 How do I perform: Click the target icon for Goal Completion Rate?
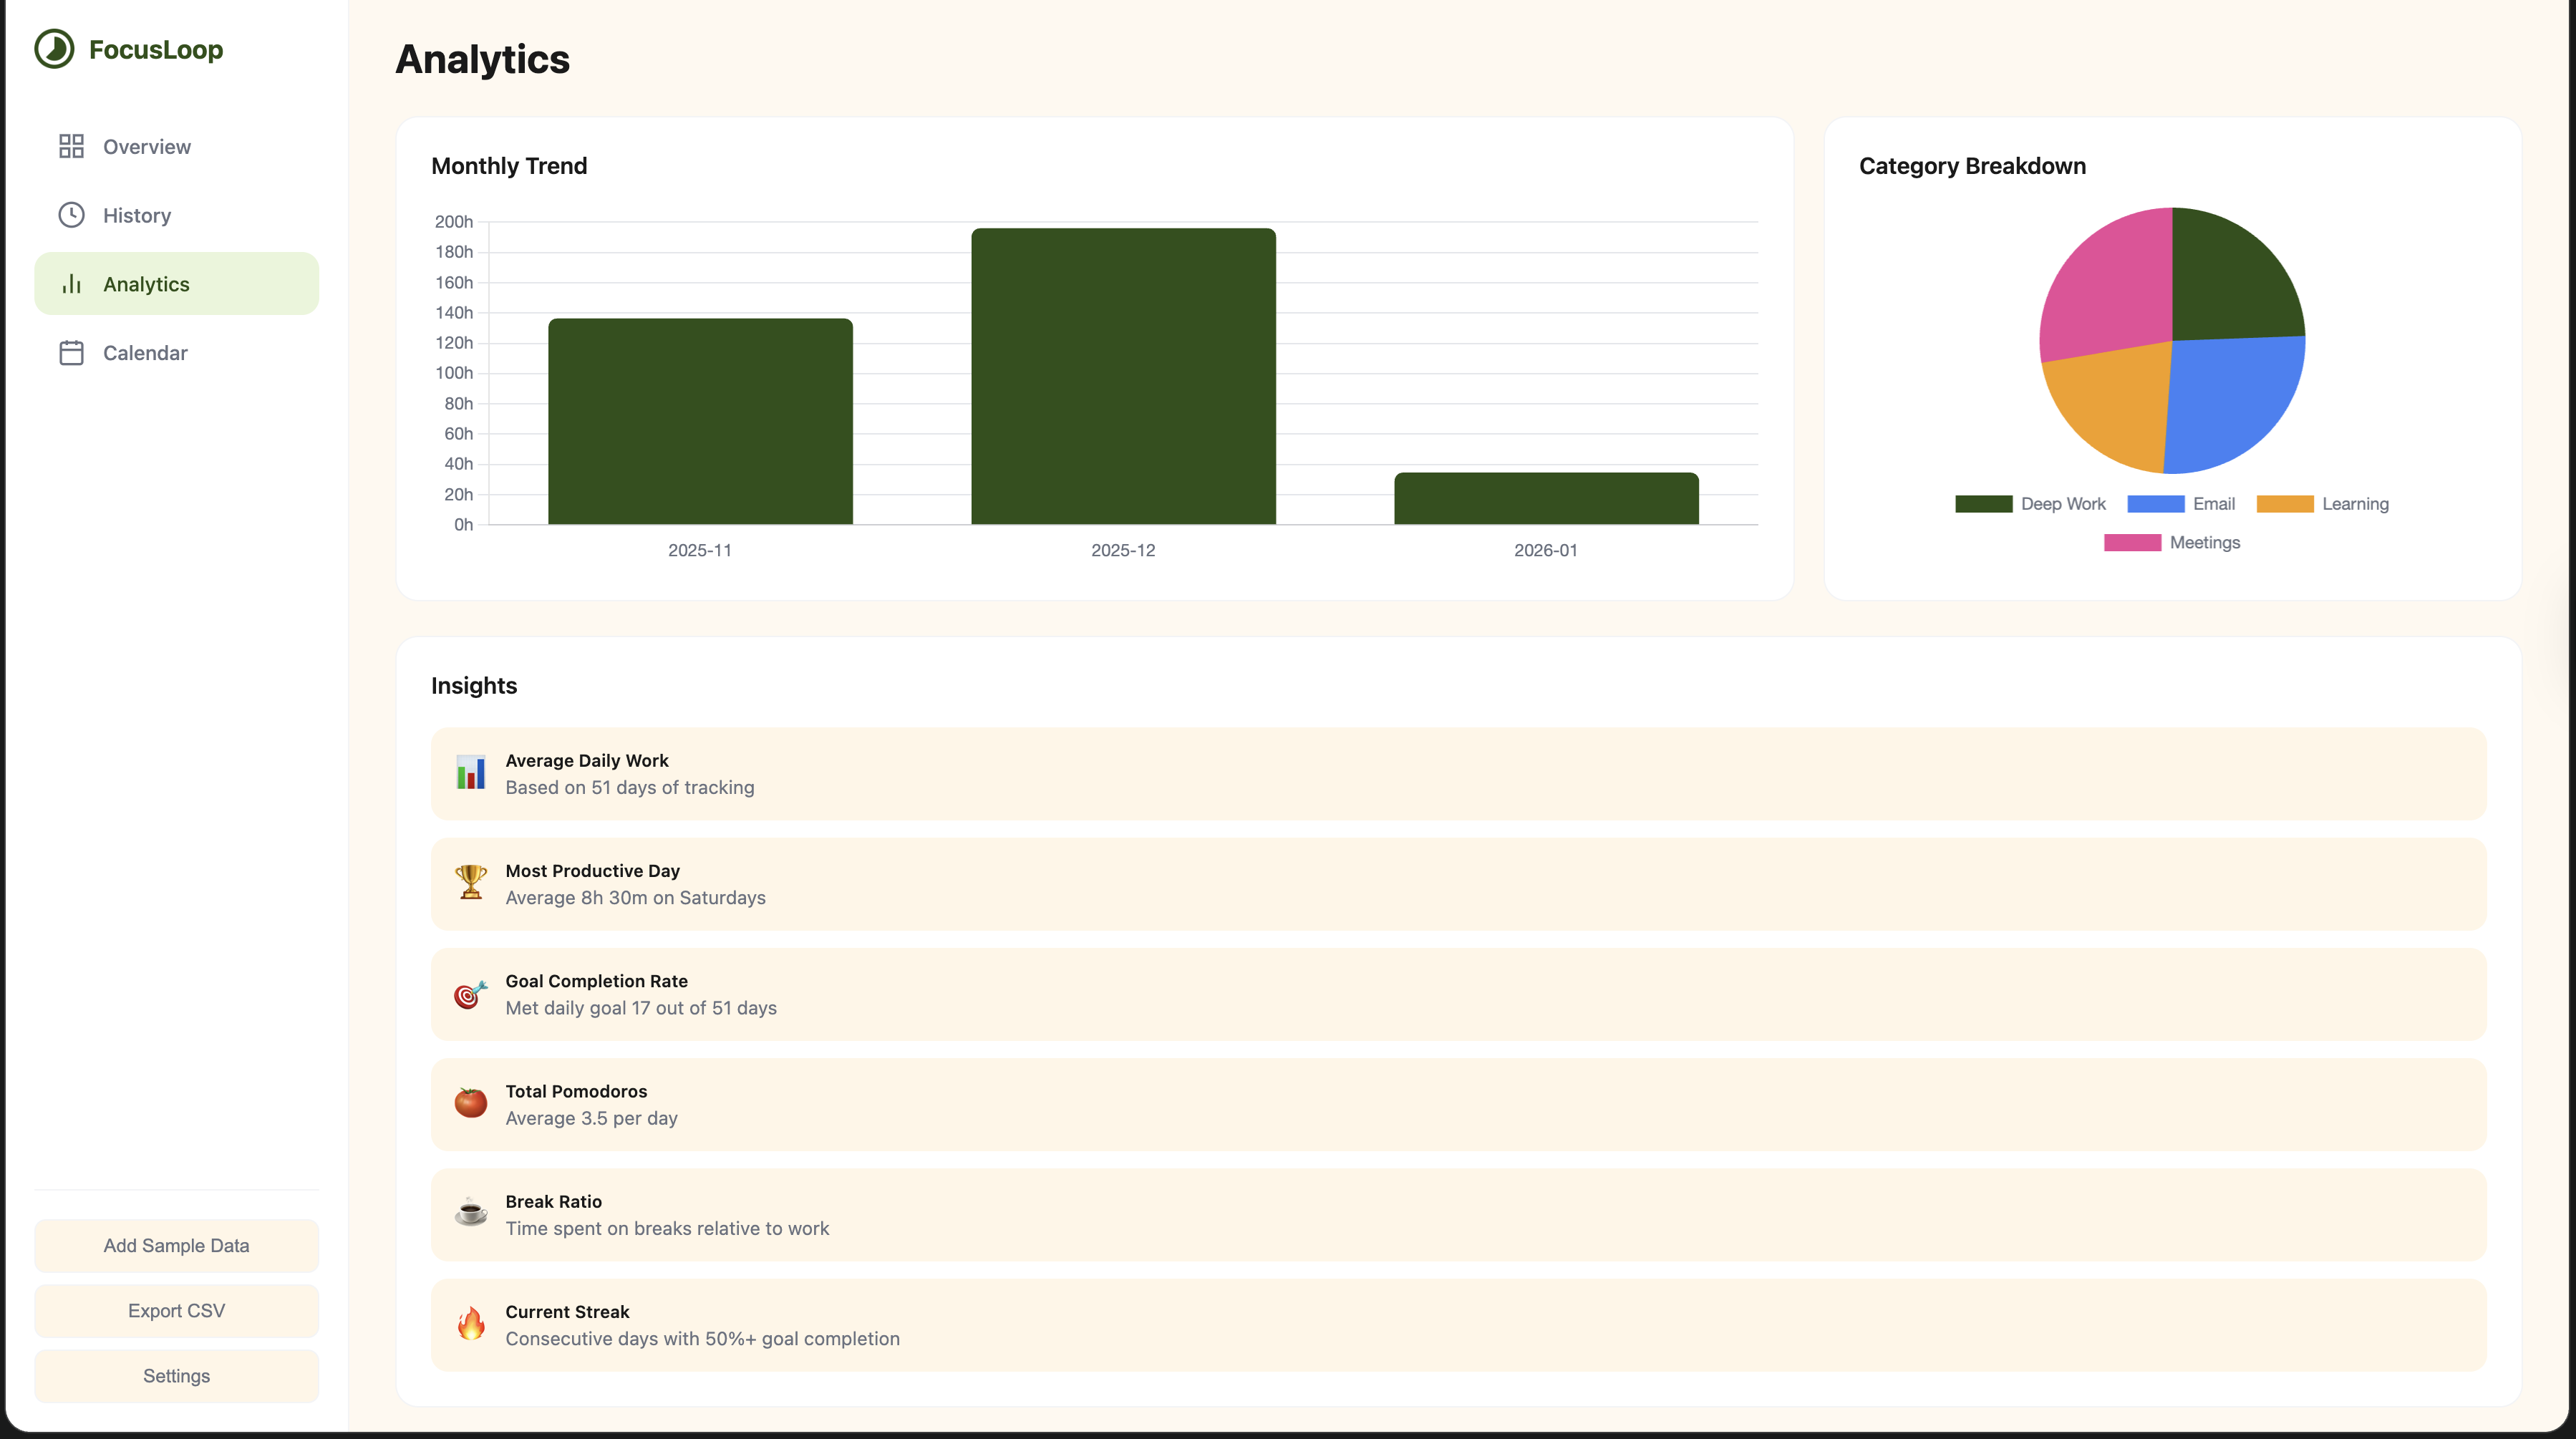click(470, 994)
